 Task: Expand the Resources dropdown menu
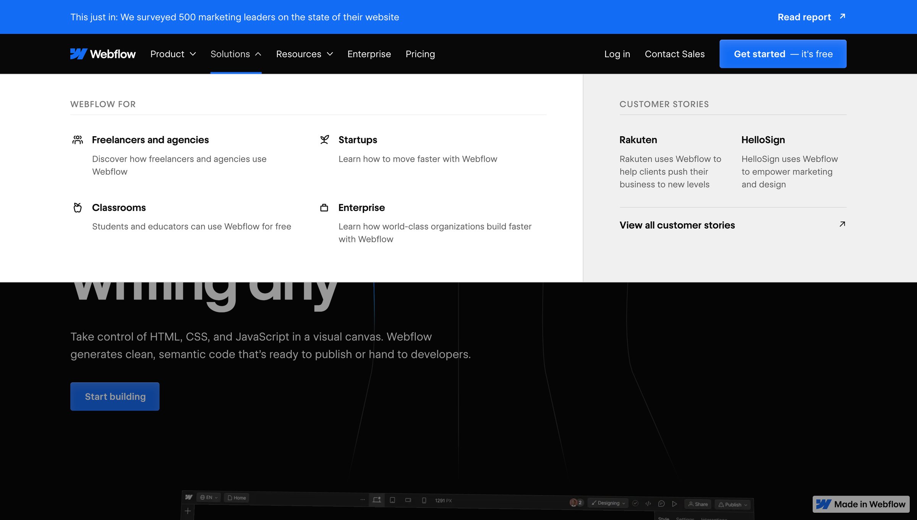[305, 54]
